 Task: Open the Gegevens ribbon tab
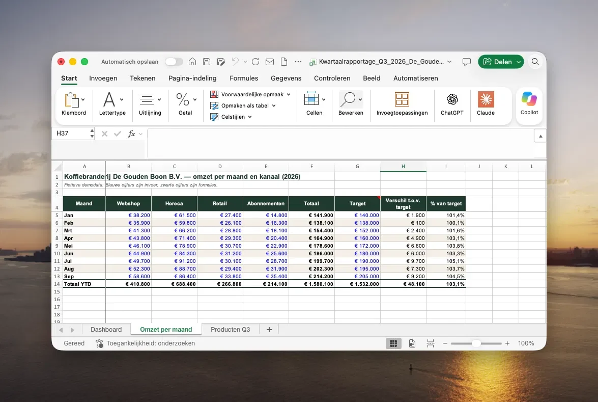pos(286,78)
